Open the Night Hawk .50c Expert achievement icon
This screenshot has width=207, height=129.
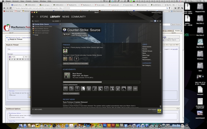click(x=67, y=76)
